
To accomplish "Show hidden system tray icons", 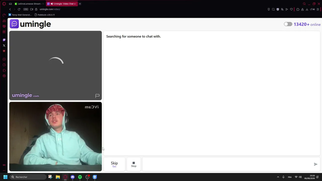I will tap(278, 177).
